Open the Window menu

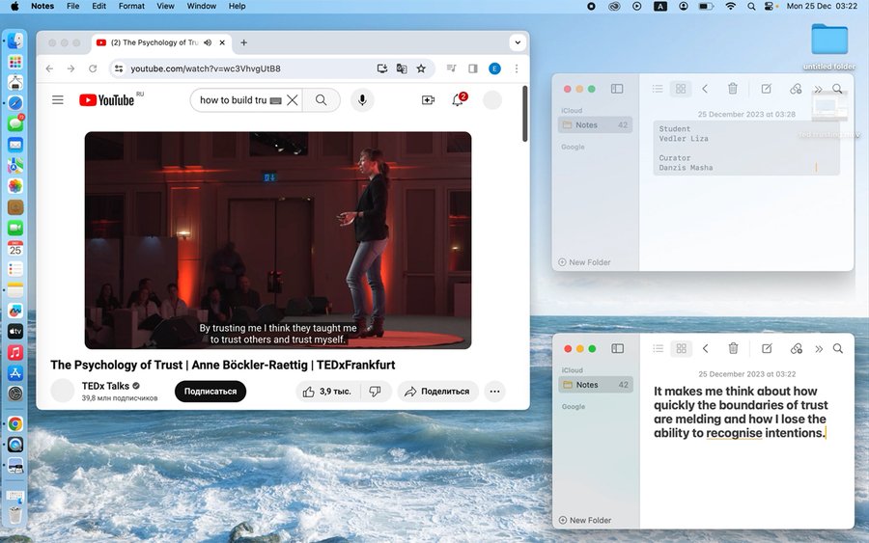[x=201, y=6]
